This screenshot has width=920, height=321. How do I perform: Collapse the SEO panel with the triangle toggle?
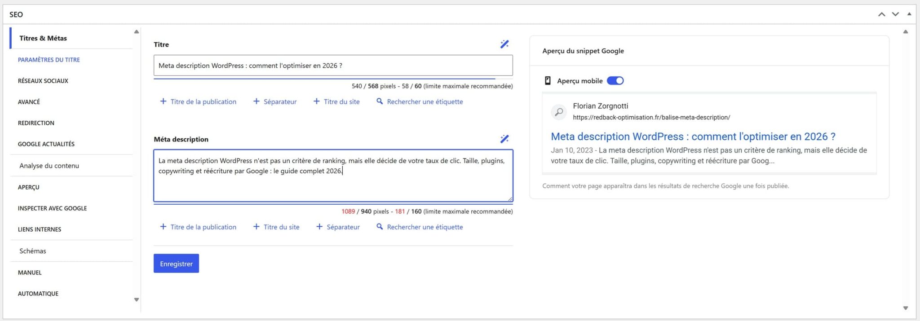[x=909, y=14]
